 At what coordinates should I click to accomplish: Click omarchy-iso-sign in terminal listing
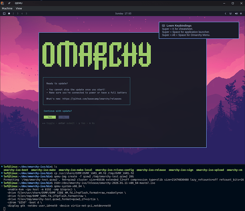181,170
